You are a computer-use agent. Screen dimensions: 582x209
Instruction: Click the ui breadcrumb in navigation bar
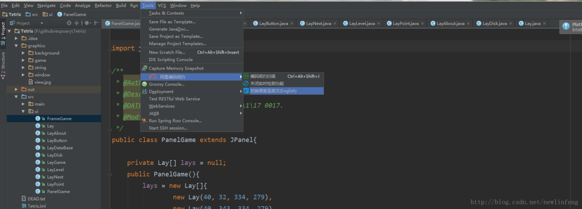click(x=47, y=15)
